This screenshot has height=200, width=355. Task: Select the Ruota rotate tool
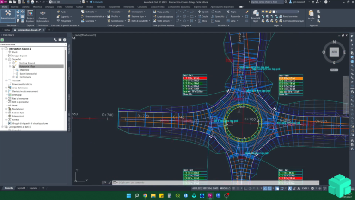(216, 12)
